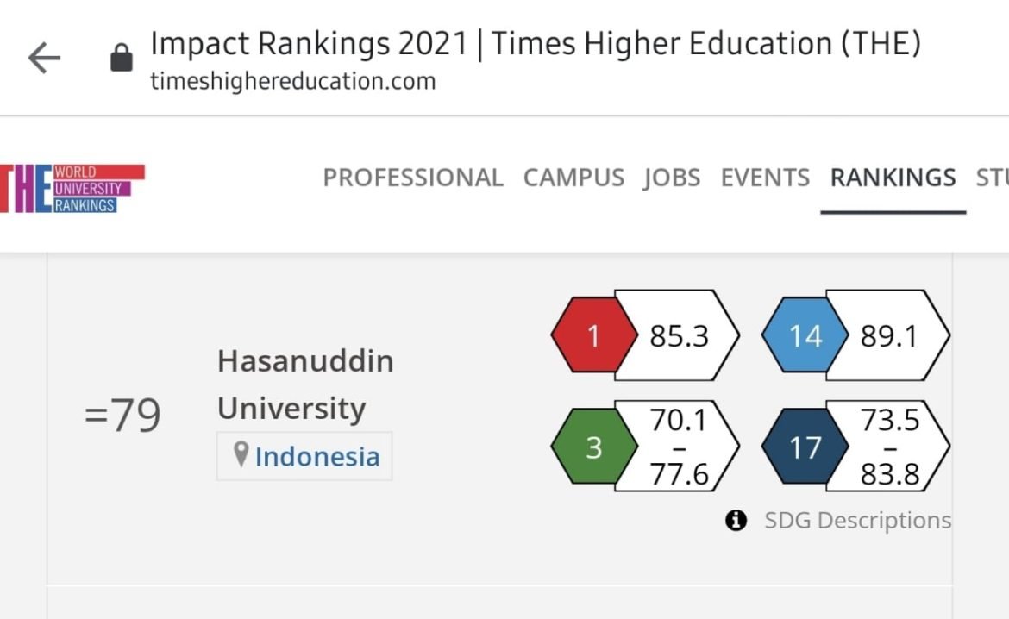Click the SDG Descriptions info icon
The height and width of the screenshot is (619, 1009).
tap(736, 520)
